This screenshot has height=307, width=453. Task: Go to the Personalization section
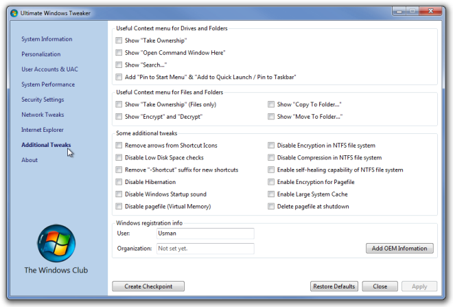click(41, 54)
